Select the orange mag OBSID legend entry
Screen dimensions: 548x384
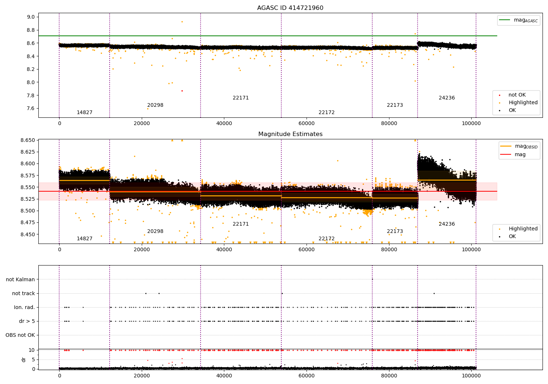[519, 146]
